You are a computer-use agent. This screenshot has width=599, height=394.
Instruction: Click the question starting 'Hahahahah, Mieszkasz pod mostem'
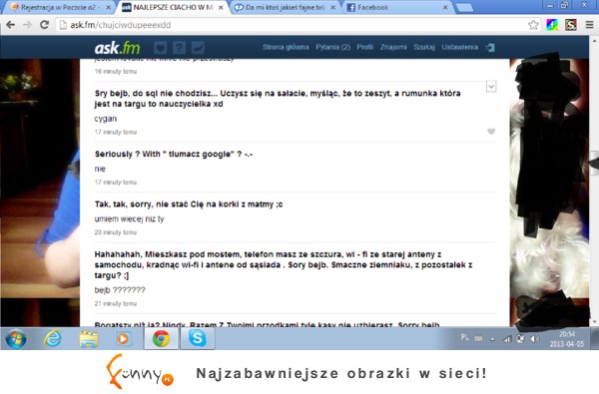point(284,264)
